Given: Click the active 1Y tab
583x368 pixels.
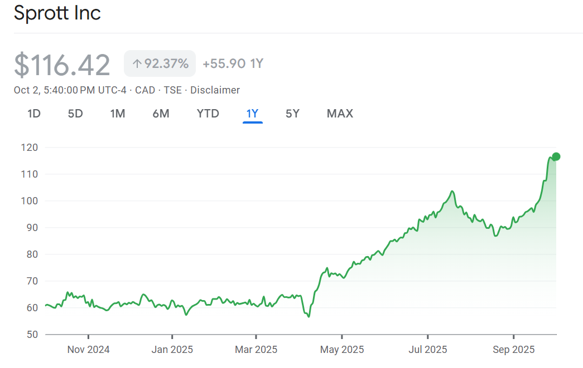Looking at the screenshot, I should click(x=252, y=114).
